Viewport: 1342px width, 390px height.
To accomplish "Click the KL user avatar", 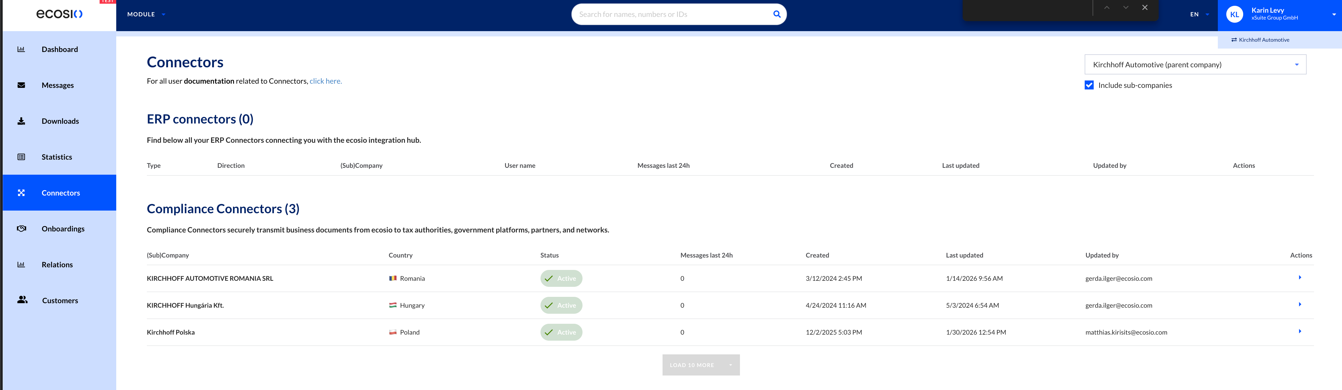I will 1234,15.
